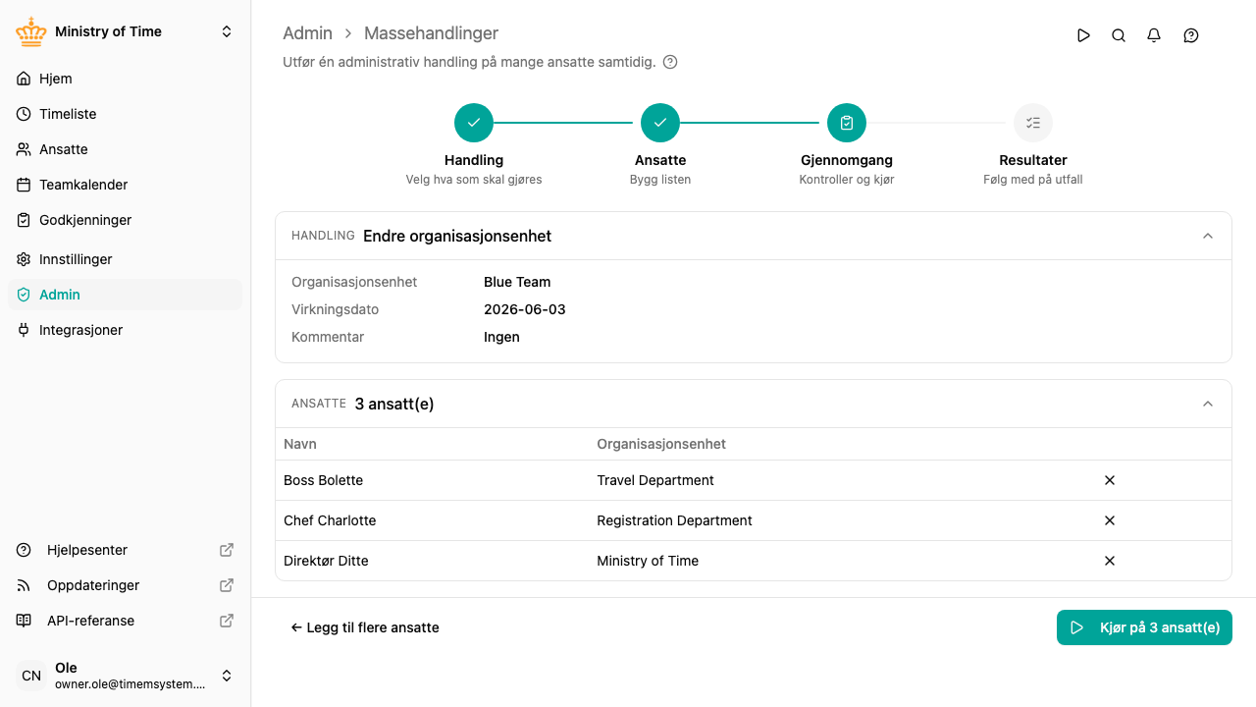Open Teamkalender in sidebar
The image size is (1256, 707).
pos(125,185)
